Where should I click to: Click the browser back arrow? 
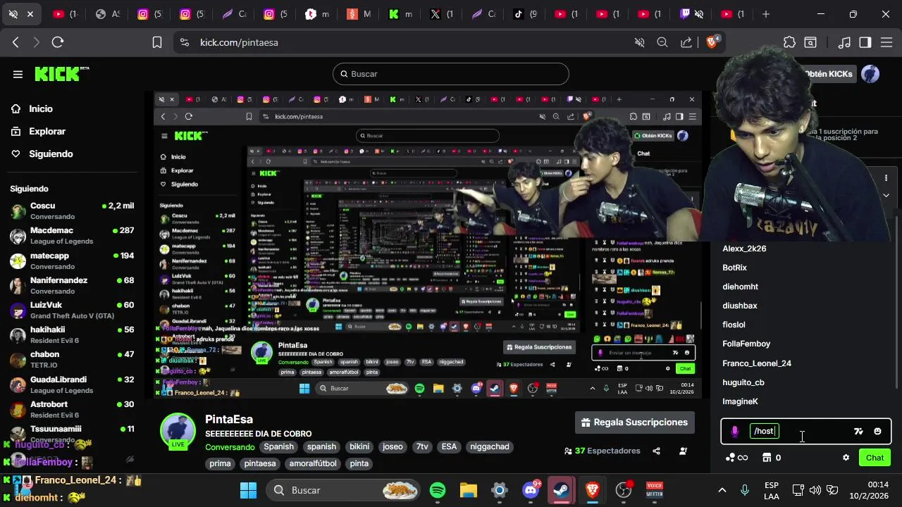(x=16, y=42)
